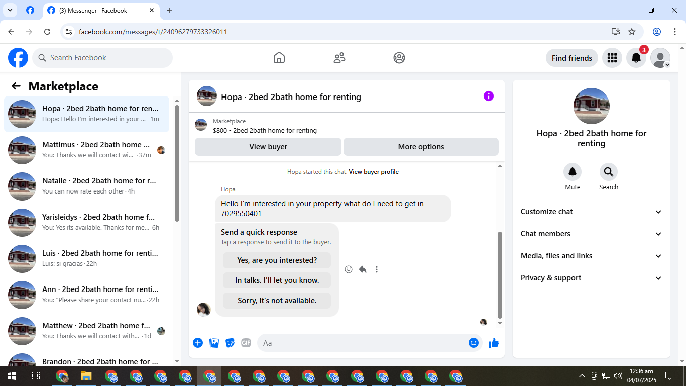Send 'Yes, are you interested?' quick response

[x=277, y=260]
